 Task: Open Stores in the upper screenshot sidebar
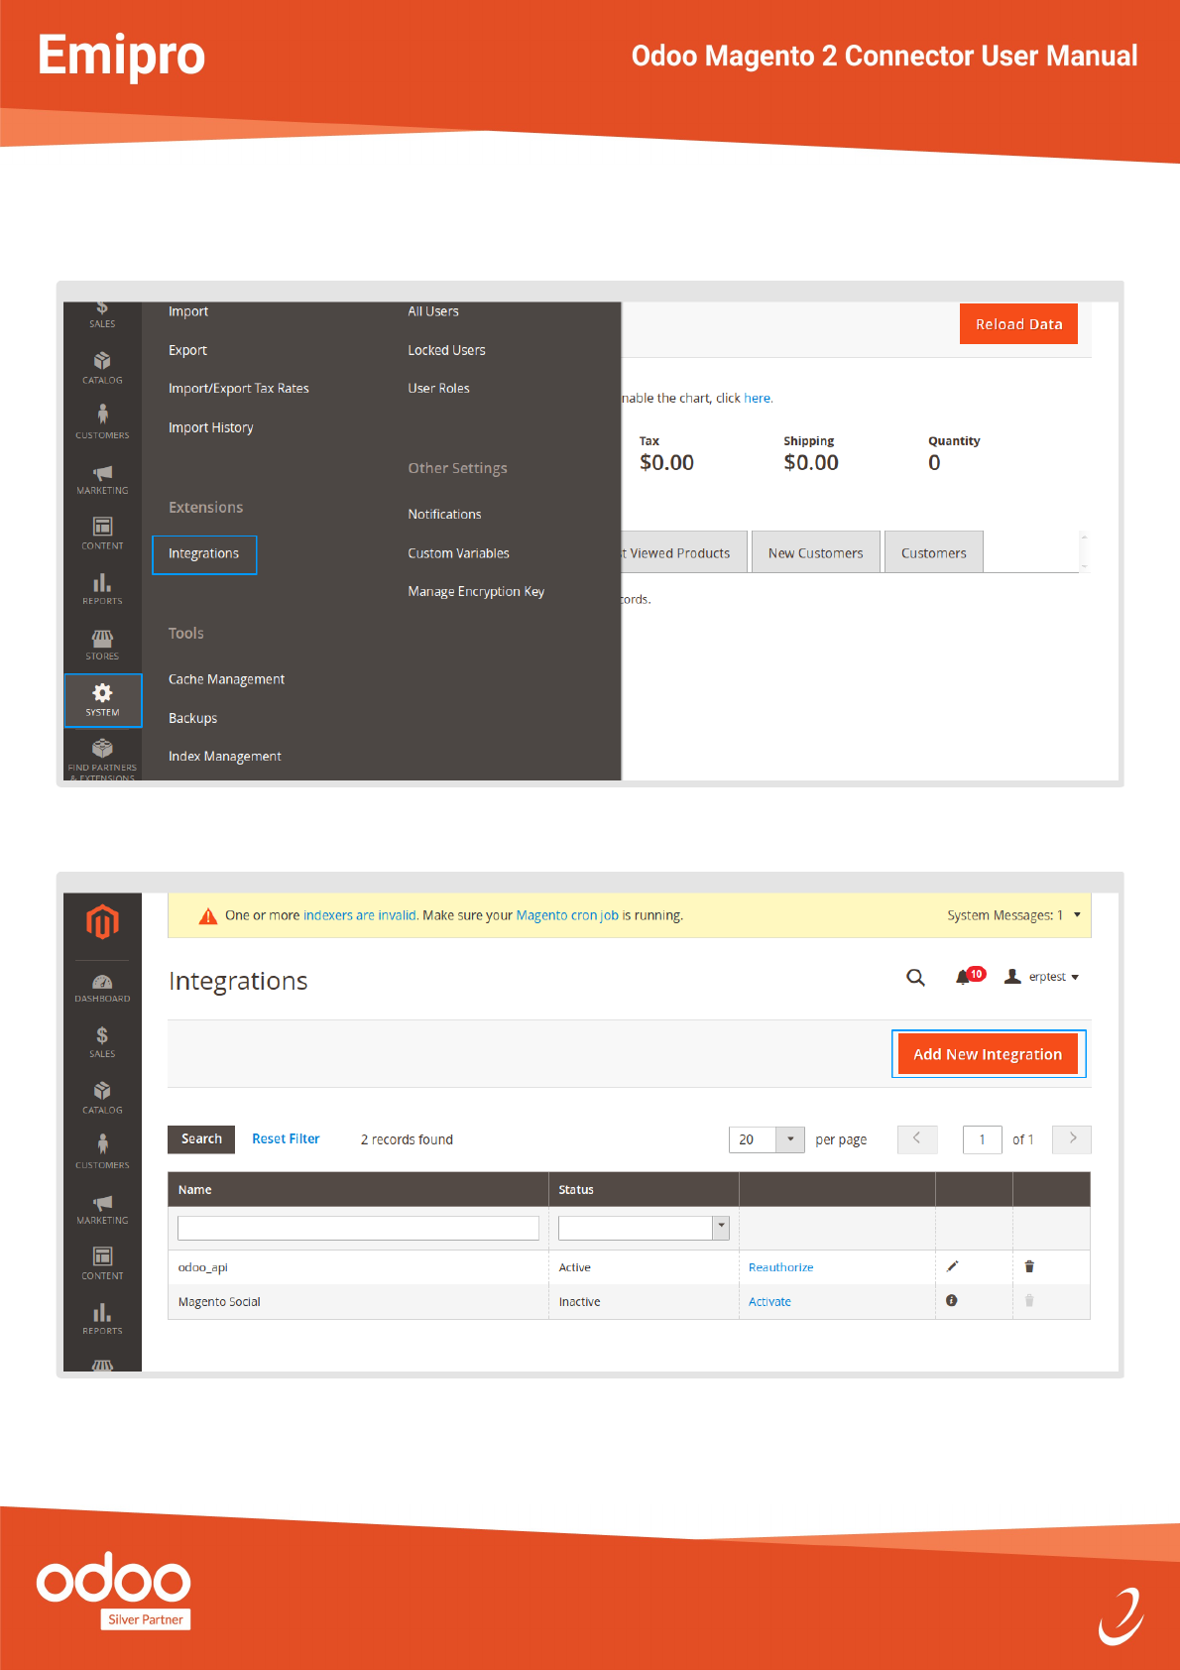pyautogui.click(x=102, y=645)
